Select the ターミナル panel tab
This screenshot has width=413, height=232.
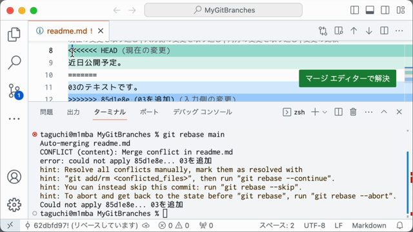(110, 112)
